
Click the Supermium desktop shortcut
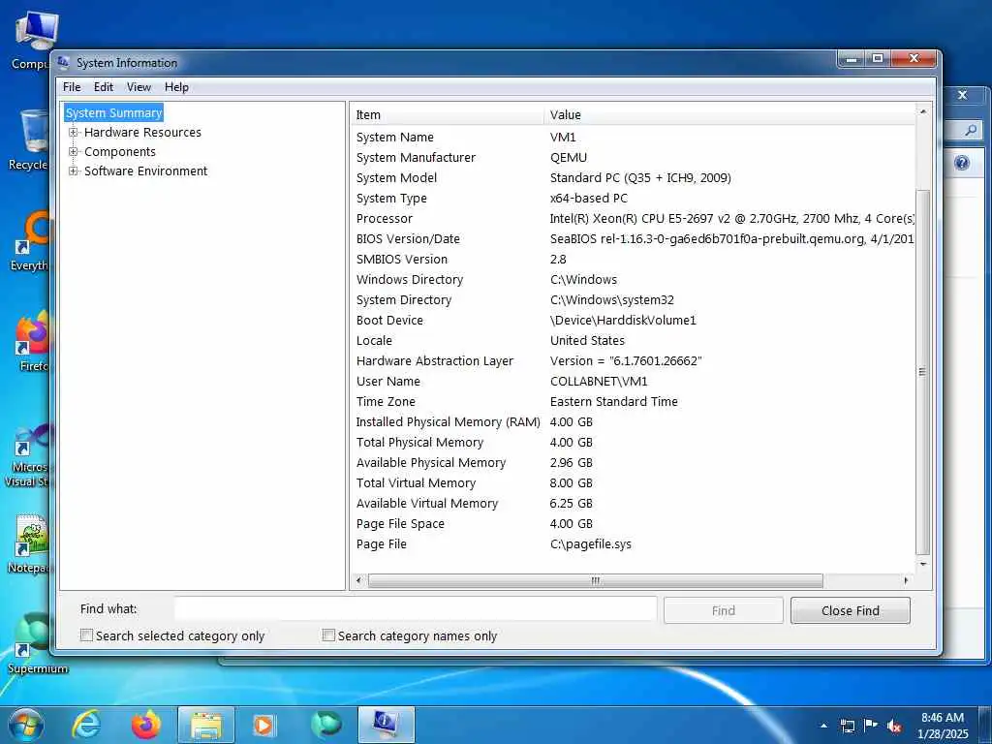tap(37, 644)
